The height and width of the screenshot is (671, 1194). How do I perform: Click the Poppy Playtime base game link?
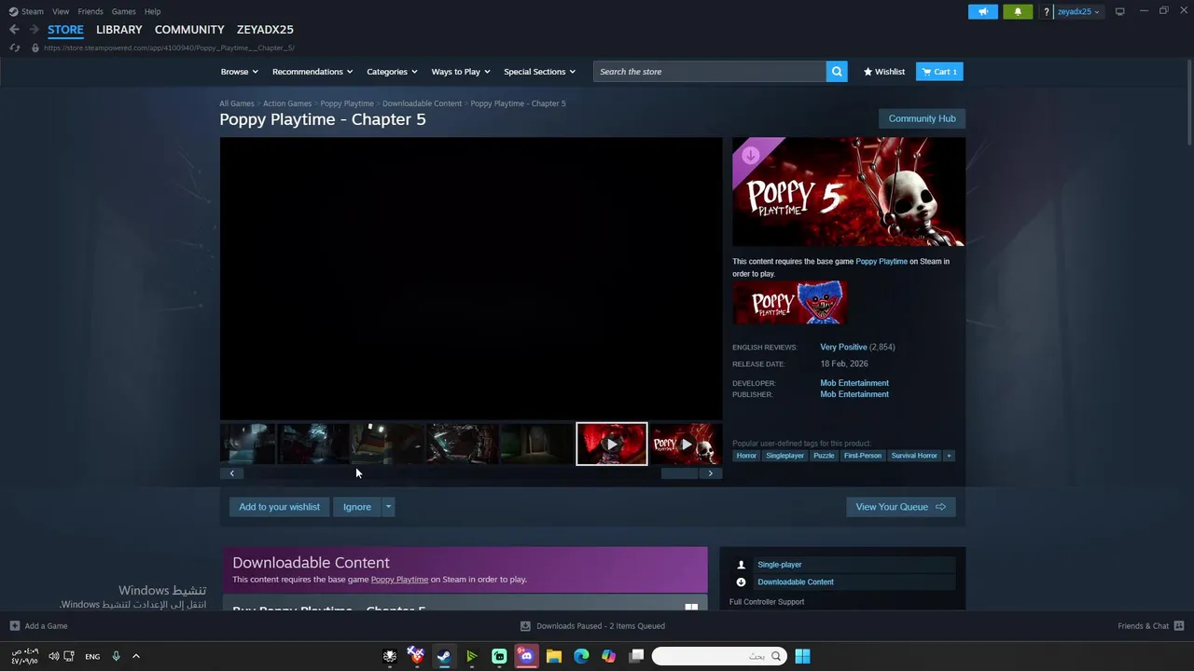coord(882,261)
